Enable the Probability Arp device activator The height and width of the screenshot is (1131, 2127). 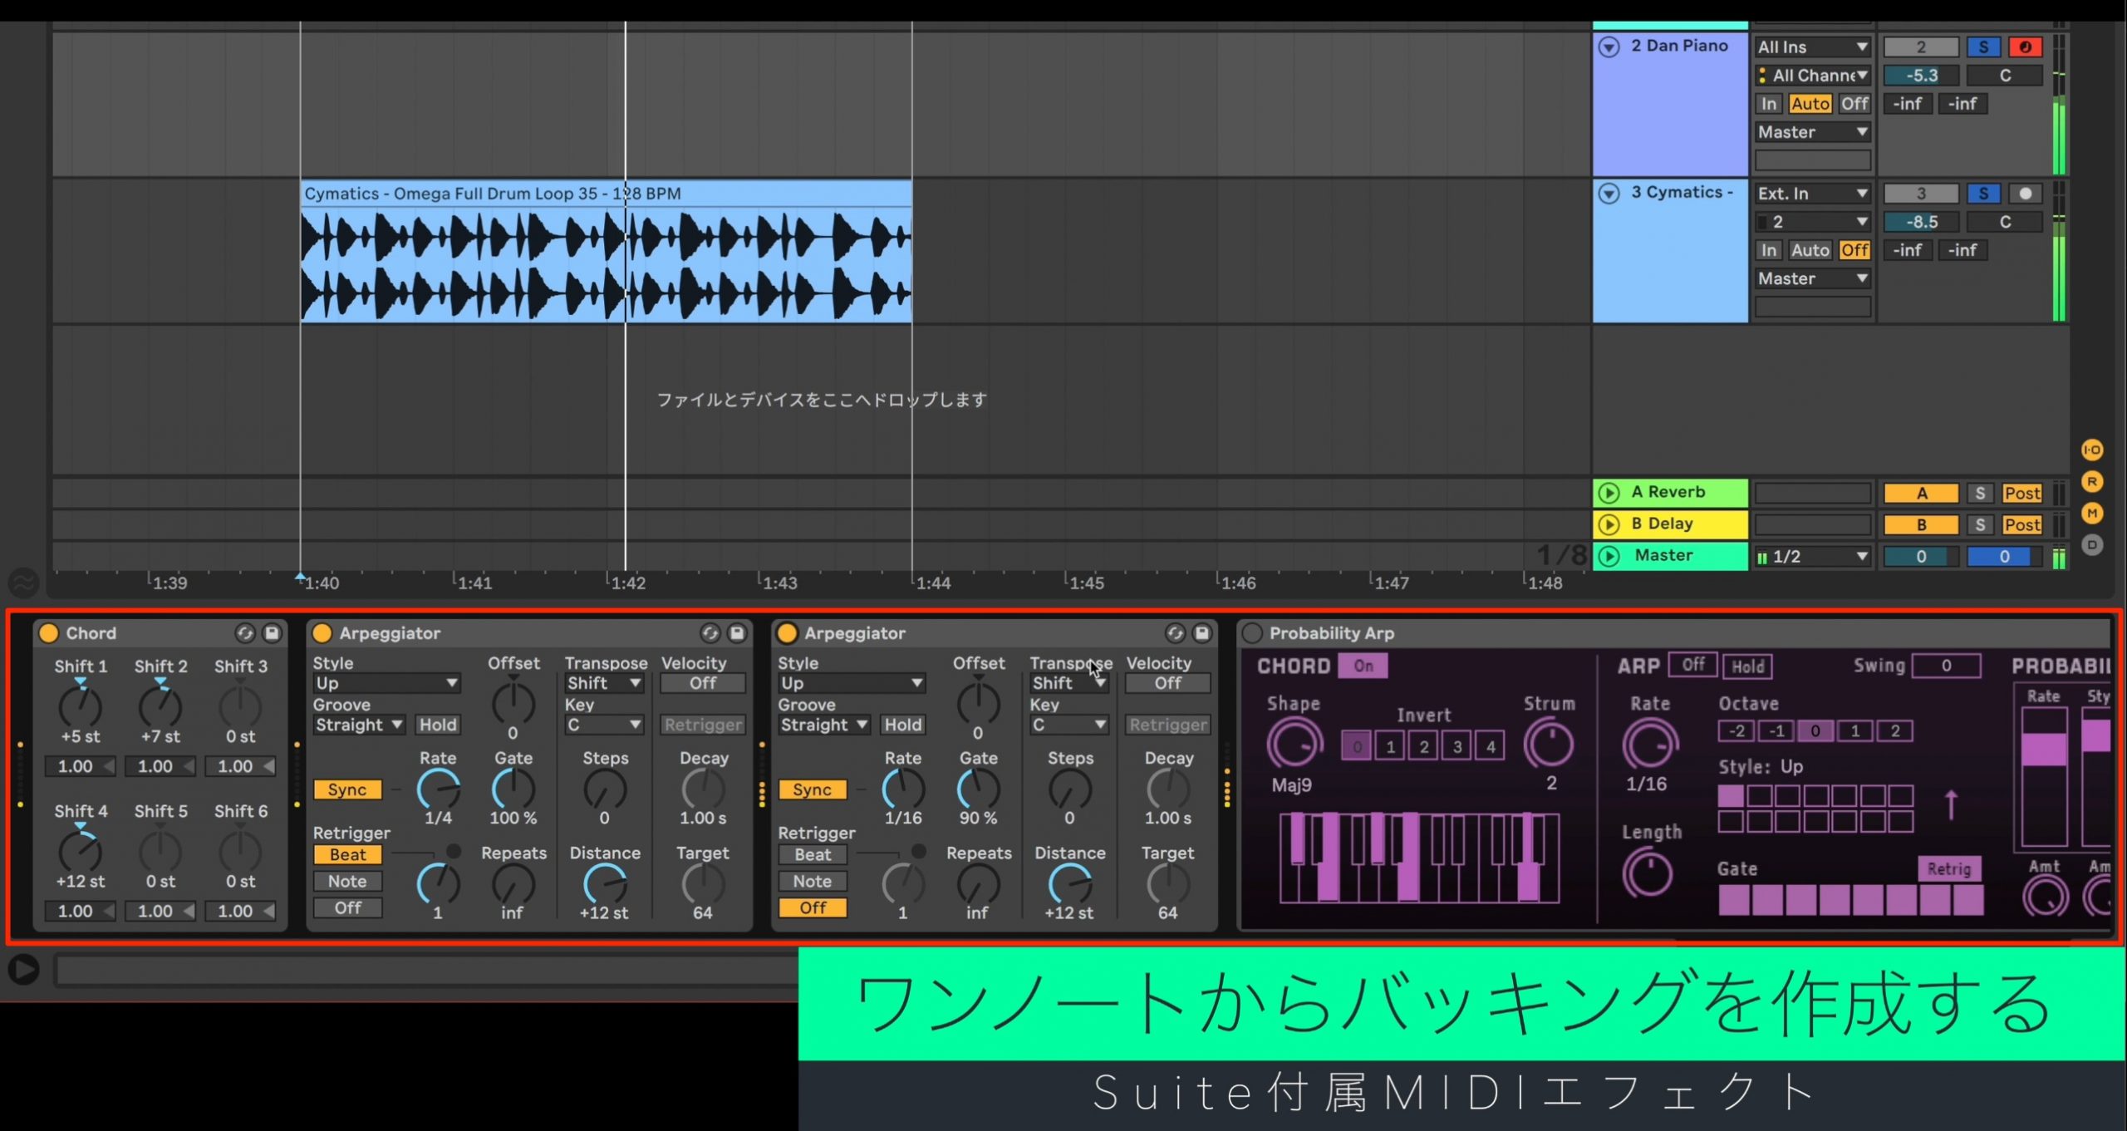pyautogui.click(x=1252, y=633)
